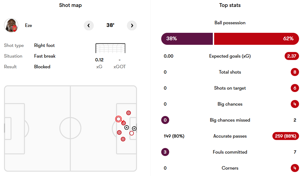Click the Shot map heading
This screenshot has height=176, width=303.
(x=70, y=5)
